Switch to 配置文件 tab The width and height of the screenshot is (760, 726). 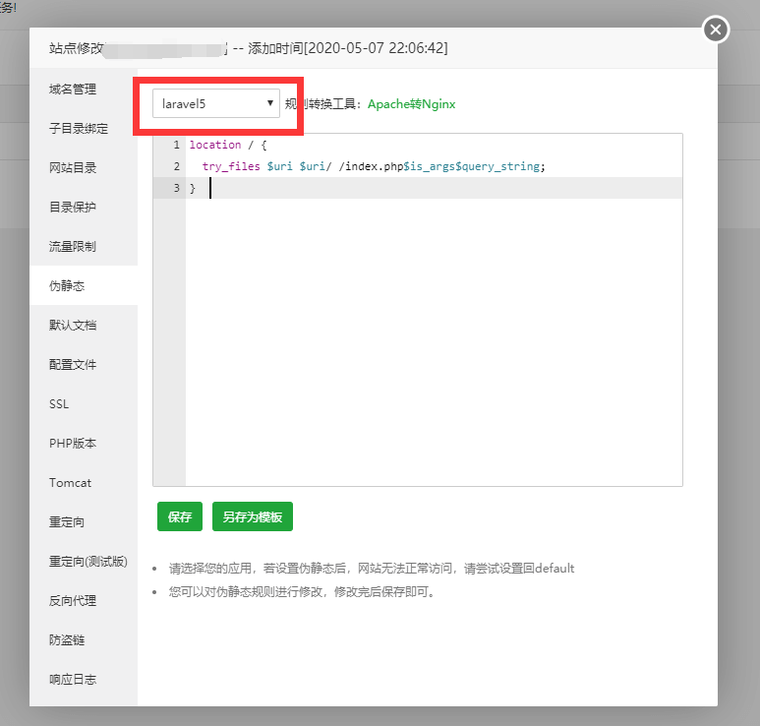coord(73,365)
